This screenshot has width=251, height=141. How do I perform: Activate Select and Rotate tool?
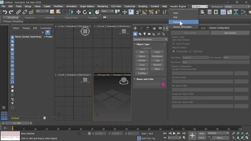pyautogui.click(x=85, y=12)
